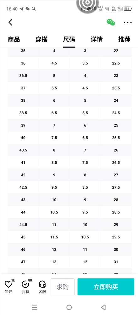Tap the 29.5 centimeter cell
Image resolution: width=138 pixels, height=315 pixels.
click(x=116, y=237)
